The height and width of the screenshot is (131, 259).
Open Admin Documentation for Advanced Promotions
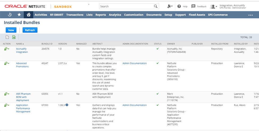(135, 63)
